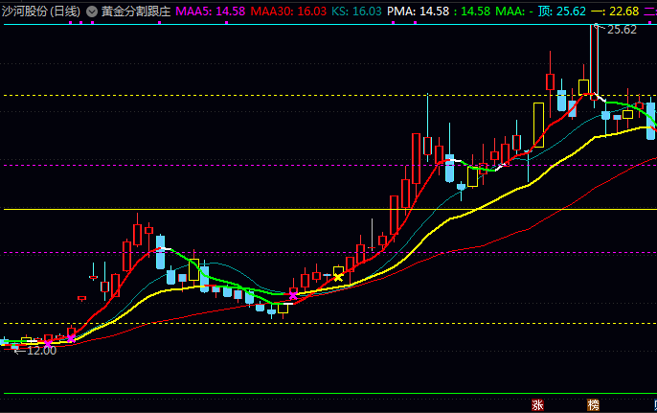Open the indicator dropdown arrow beside 沙河股份
The width and height of the screenshot is (657, 413).
(x=92, y=11)
